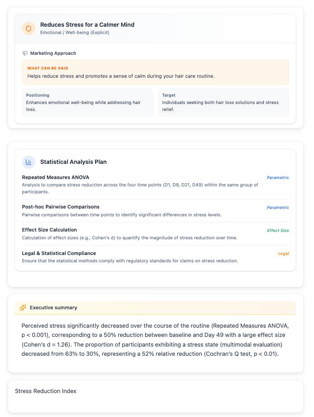
Task: Click the What Can Be Said highlight box
Action: coord(155,72)
